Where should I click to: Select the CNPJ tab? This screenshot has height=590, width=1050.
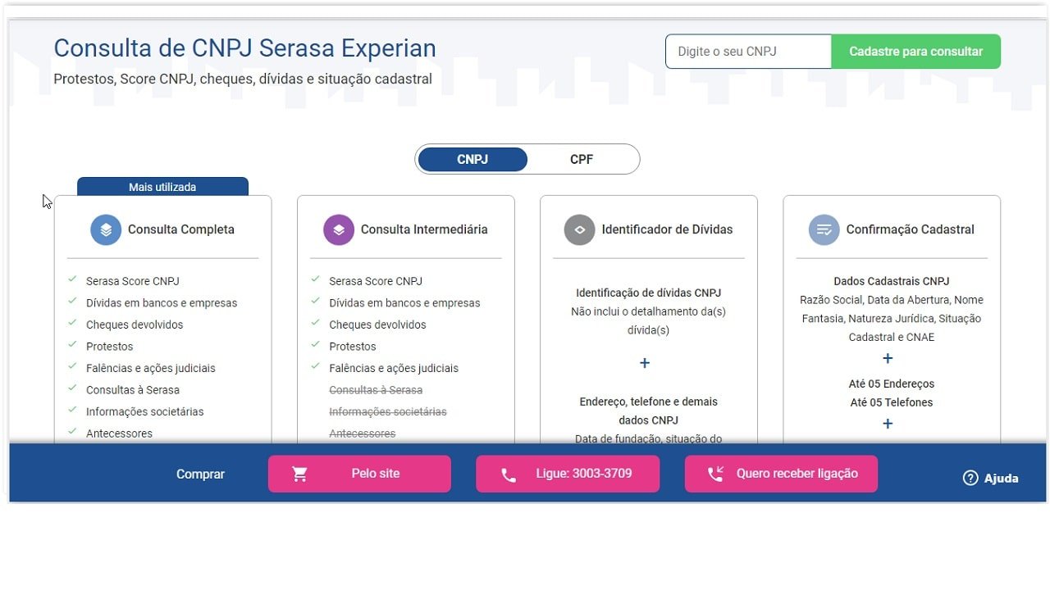pyautogui.click(x=472, y=159)
